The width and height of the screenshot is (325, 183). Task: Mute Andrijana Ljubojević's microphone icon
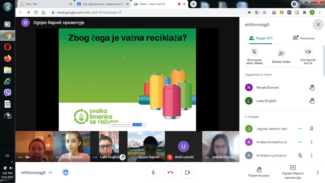300,156
